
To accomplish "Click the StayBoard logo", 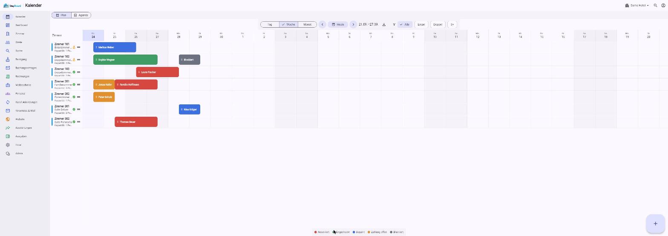I will (12, 6).
